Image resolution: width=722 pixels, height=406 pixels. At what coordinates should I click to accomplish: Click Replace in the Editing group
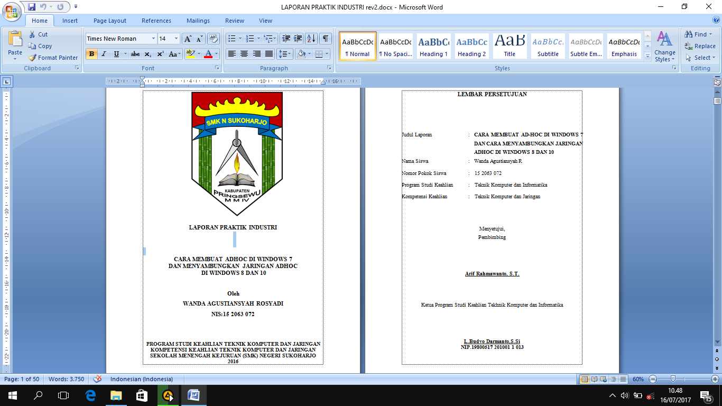pyautogui.click(x=700, y=46)
